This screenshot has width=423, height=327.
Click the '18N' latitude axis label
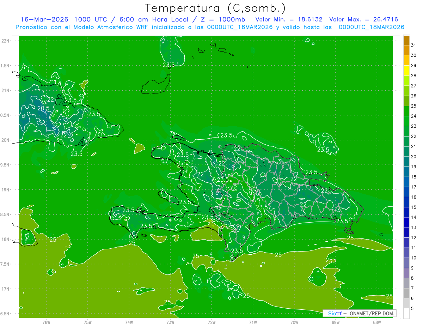click(x=6, y=240)
